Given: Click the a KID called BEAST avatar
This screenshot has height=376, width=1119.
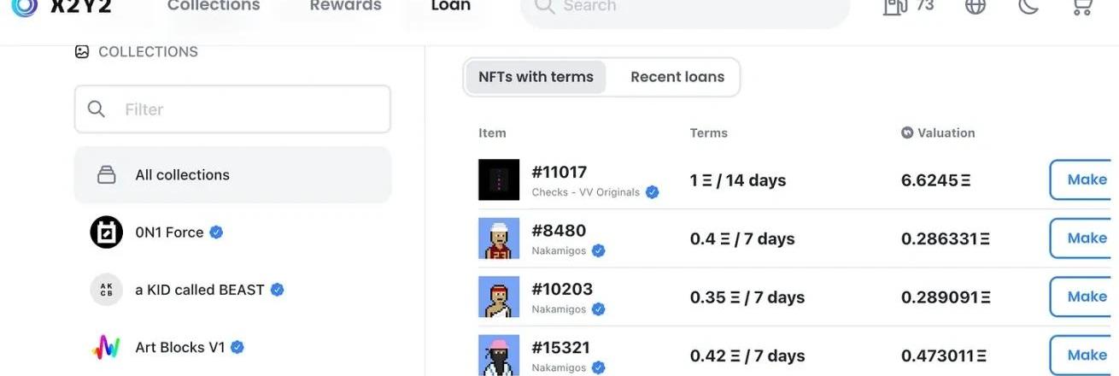Looking at the screenshot, I should pyautogui.click(x=107, y=290).
